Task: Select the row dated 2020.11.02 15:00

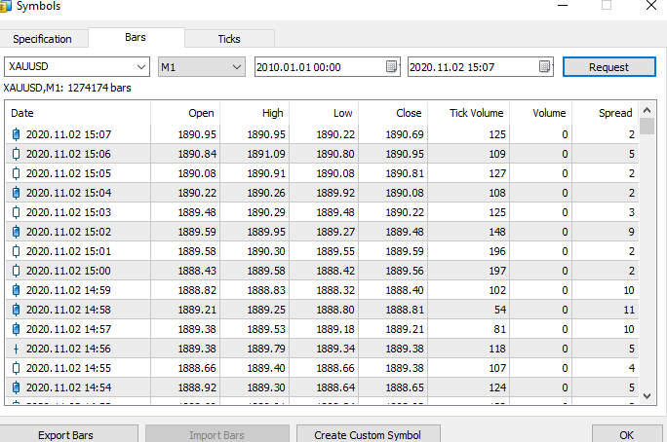Action: (322, 271)
